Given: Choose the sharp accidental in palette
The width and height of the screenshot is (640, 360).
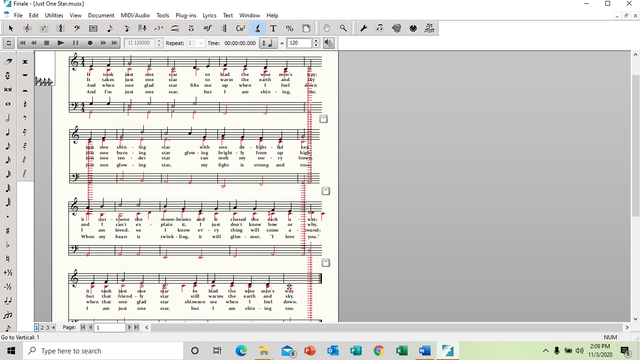Looking at the screenshot, I should pos(8,231).
